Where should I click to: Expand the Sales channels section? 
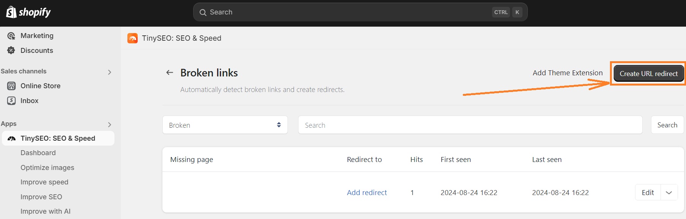pyautogui.click(x=110, y=72)
